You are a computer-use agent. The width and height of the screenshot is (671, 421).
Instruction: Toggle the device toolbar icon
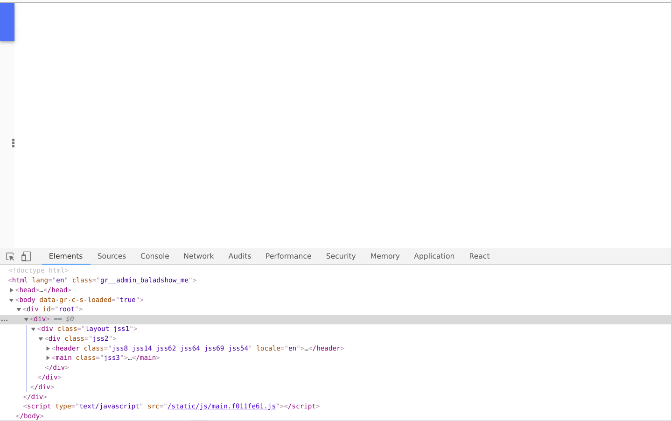point(26,256)
